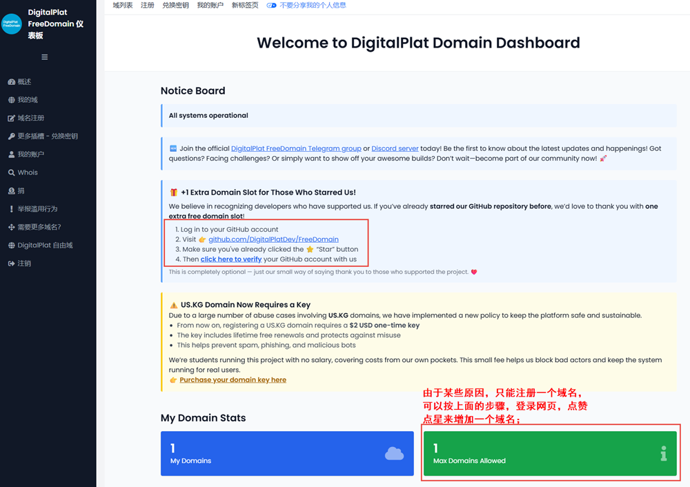The height and width of the screenshot is (487, 690).
Task: Open 举报滥用行为 in the sidebar
Action: pos(37,209)
